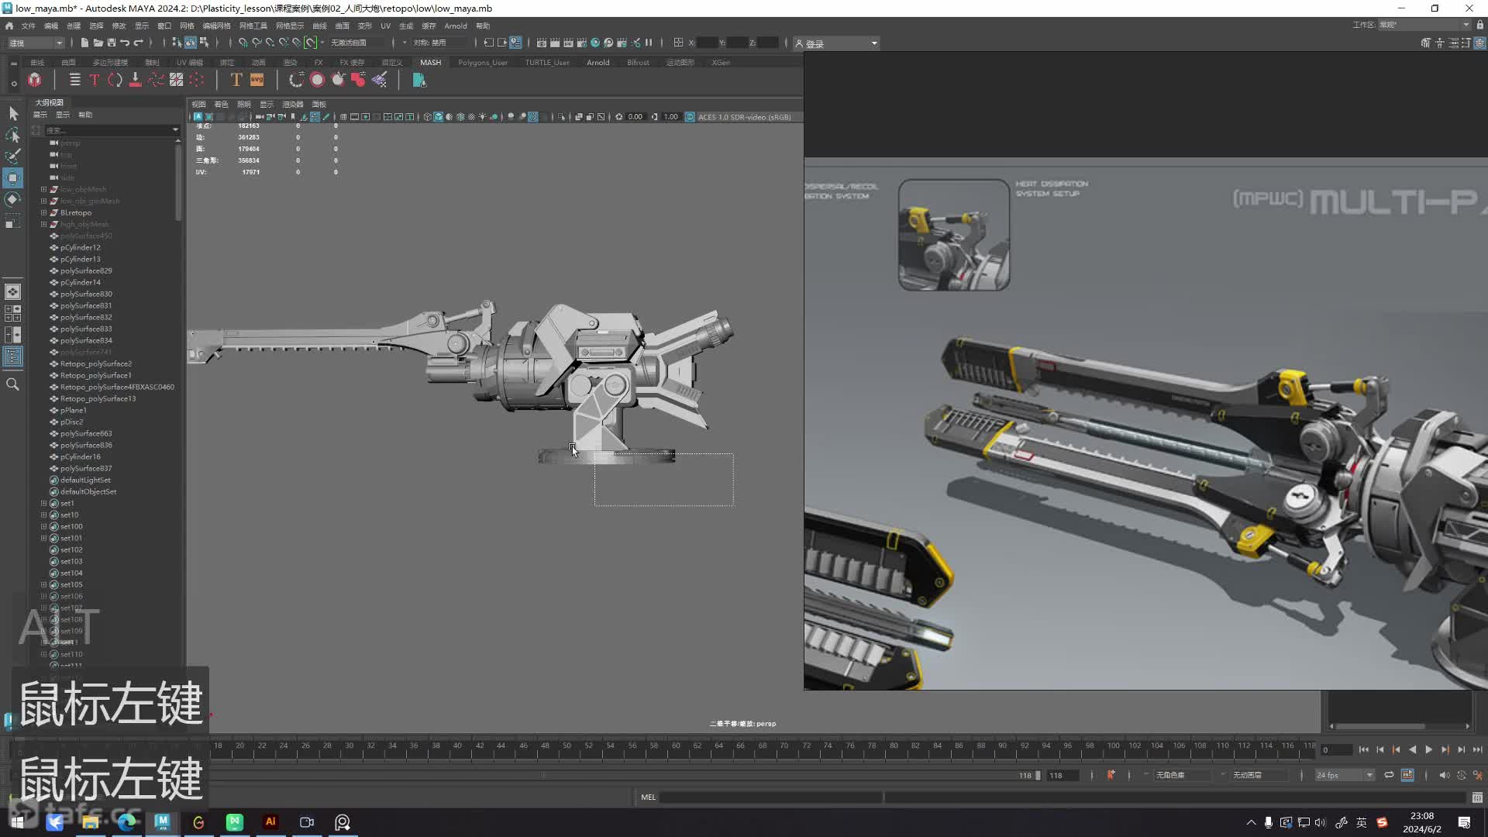
Task: Open a scene with the folder icon
Action: [98, 43]
